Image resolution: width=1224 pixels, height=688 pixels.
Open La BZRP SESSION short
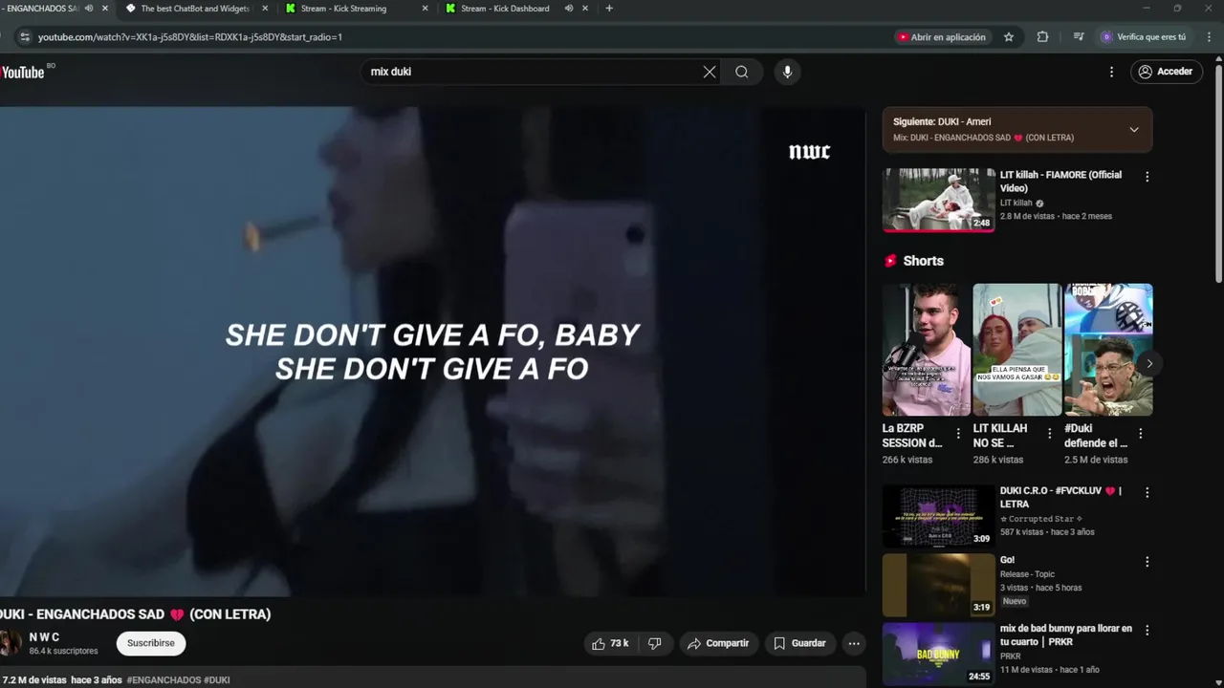[926, 350]
